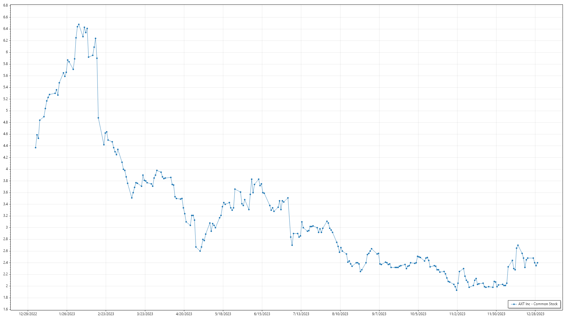Click the lowest data point near 1.93

point(457,290)
